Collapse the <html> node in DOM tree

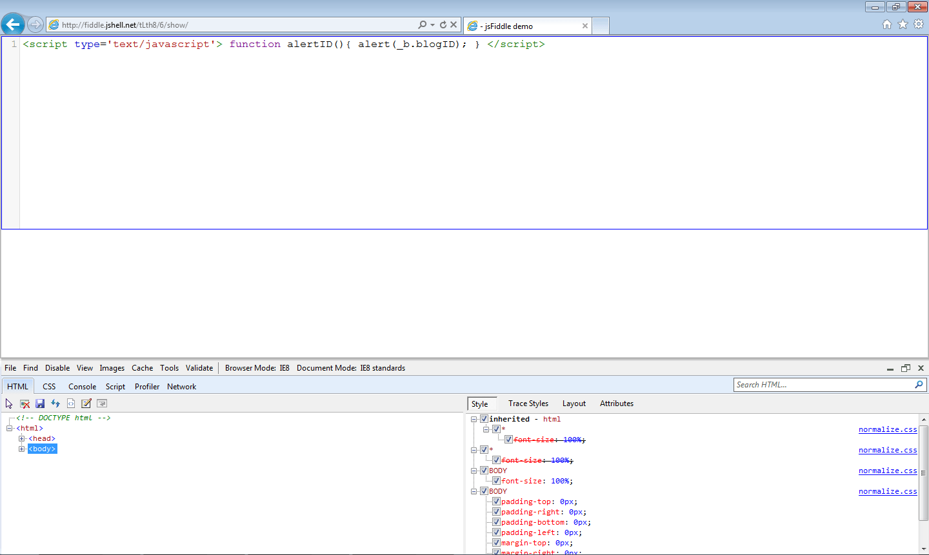10,428
